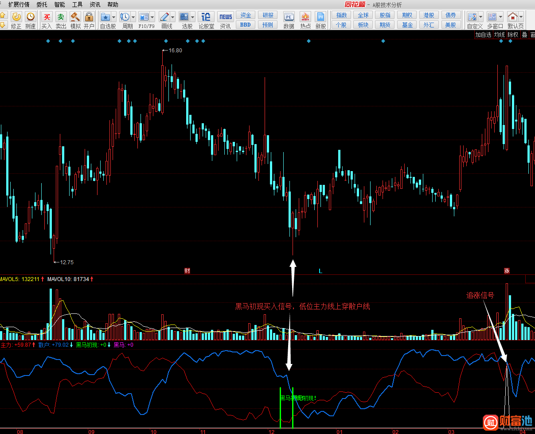Click the 买入 buy icon

(x=47, y=17)
